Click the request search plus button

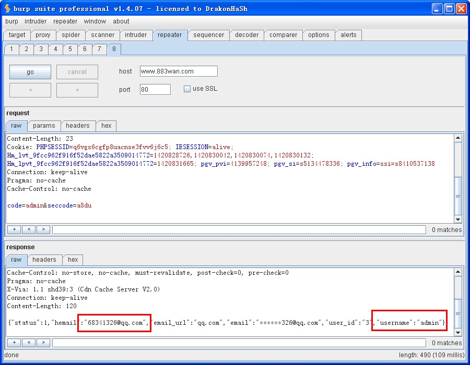[14, 229]
